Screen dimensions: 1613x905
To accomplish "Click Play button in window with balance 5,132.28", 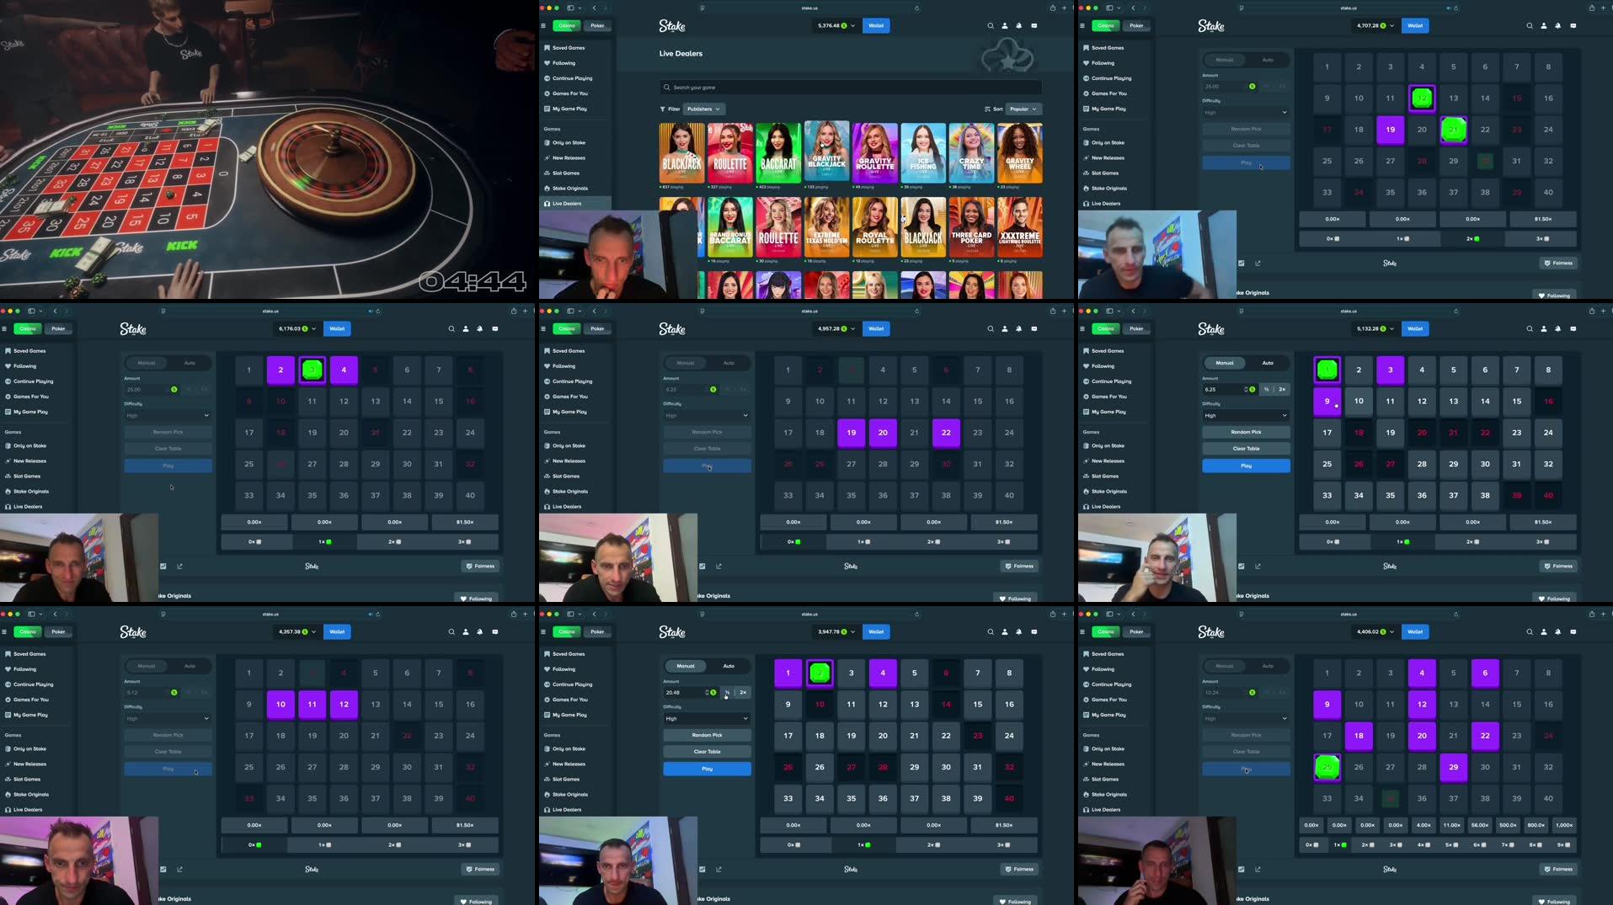I will [1247, 466].
